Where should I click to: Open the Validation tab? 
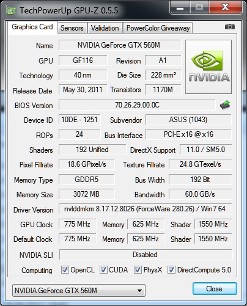tap(105, 28)
